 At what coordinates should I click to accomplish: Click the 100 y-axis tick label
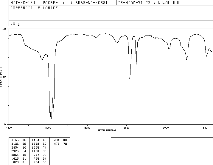pyautogui.click(x=4, y=29)
